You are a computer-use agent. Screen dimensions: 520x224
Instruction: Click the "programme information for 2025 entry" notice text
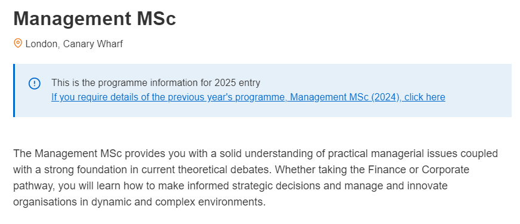coord(179,82)
